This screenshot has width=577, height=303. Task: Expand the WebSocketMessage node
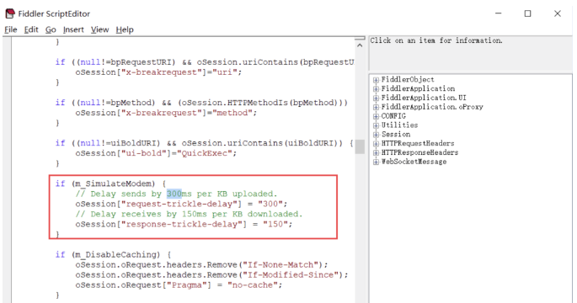click(376, 162)
